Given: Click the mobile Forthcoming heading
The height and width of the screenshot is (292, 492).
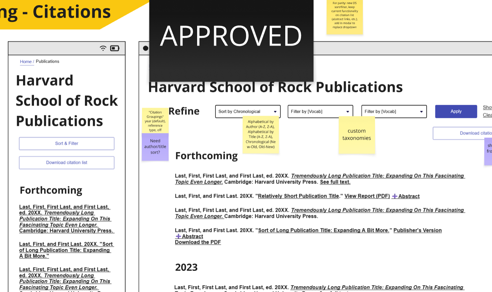Looking at the screenshot, I should (51, 190).
